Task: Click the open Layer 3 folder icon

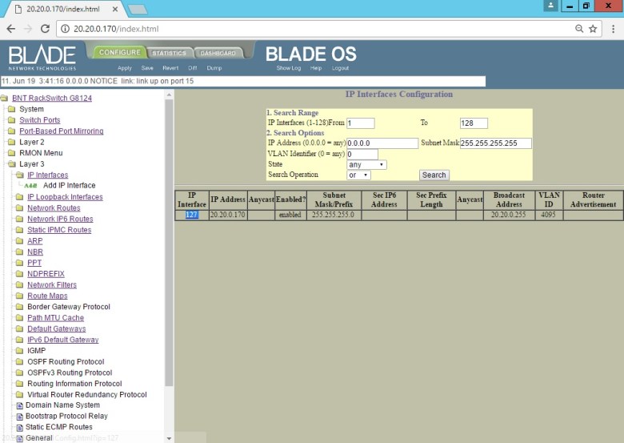Action: pos(11,163)
